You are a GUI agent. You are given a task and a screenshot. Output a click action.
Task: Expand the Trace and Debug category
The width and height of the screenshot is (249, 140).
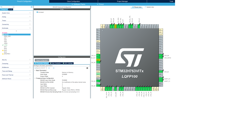click(x=16, y=71)
